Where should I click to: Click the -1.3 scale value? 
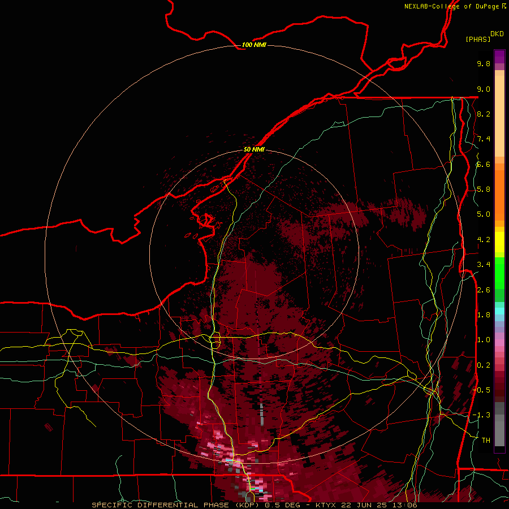pos(481,415)
